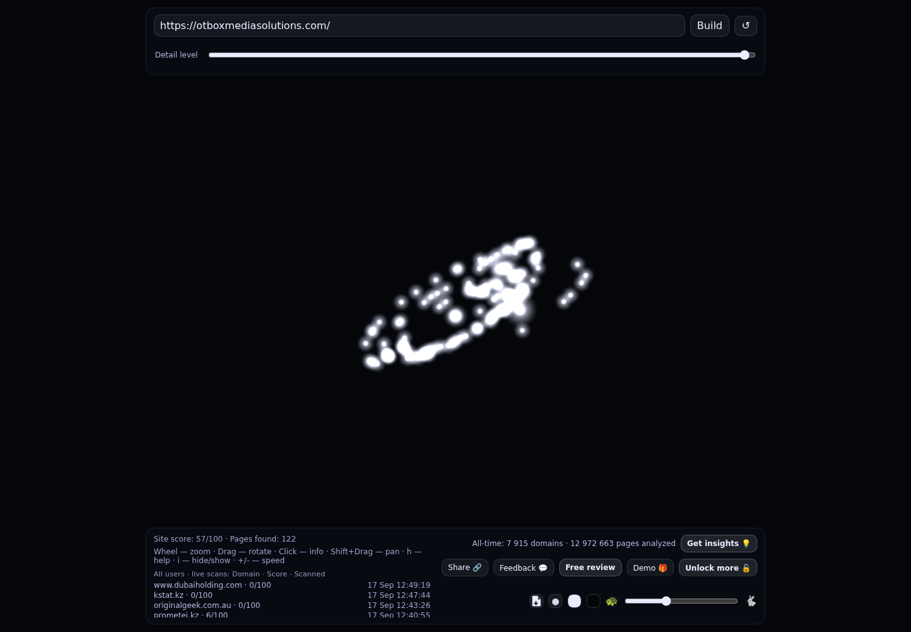Click the Site score 57/100 text
The height and width of the screenshot is (632, 911).
tap(188, 539)
